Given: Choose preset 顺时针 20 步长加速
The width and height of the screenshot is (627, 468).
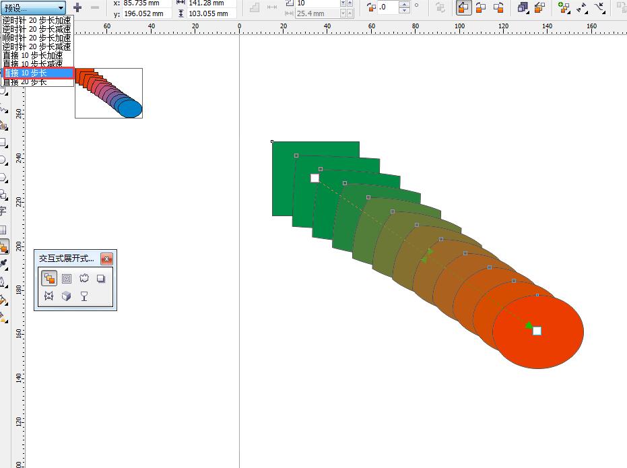Looking at the screenshot, I should coord(38,38).
